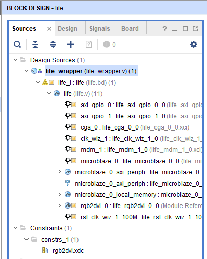Close the Sources tab

[49, 29]
